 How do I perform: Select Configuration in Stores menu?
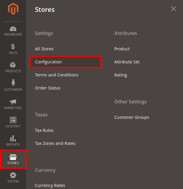[48, 62]
